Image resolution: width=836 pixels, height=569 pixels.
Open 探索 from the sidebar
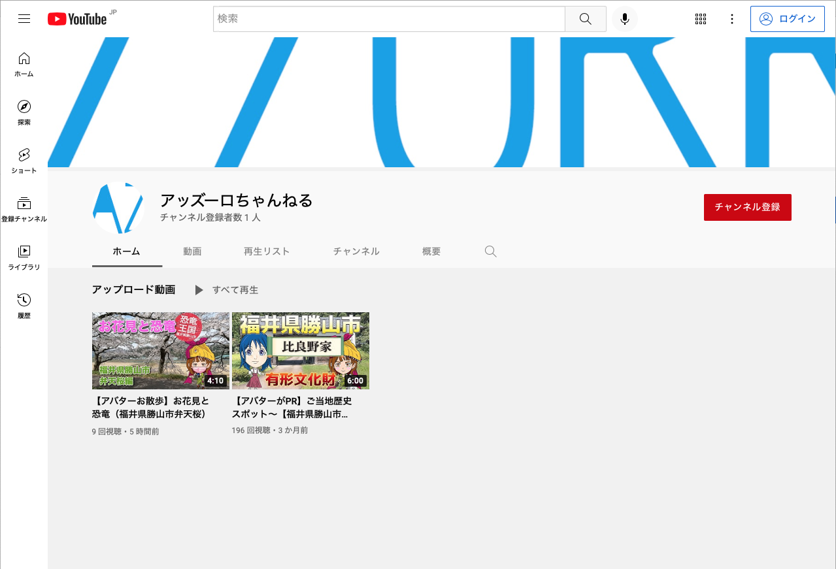(x=24, y=111)
